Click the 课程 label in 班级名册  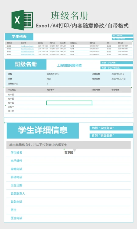tap(10, 74)
